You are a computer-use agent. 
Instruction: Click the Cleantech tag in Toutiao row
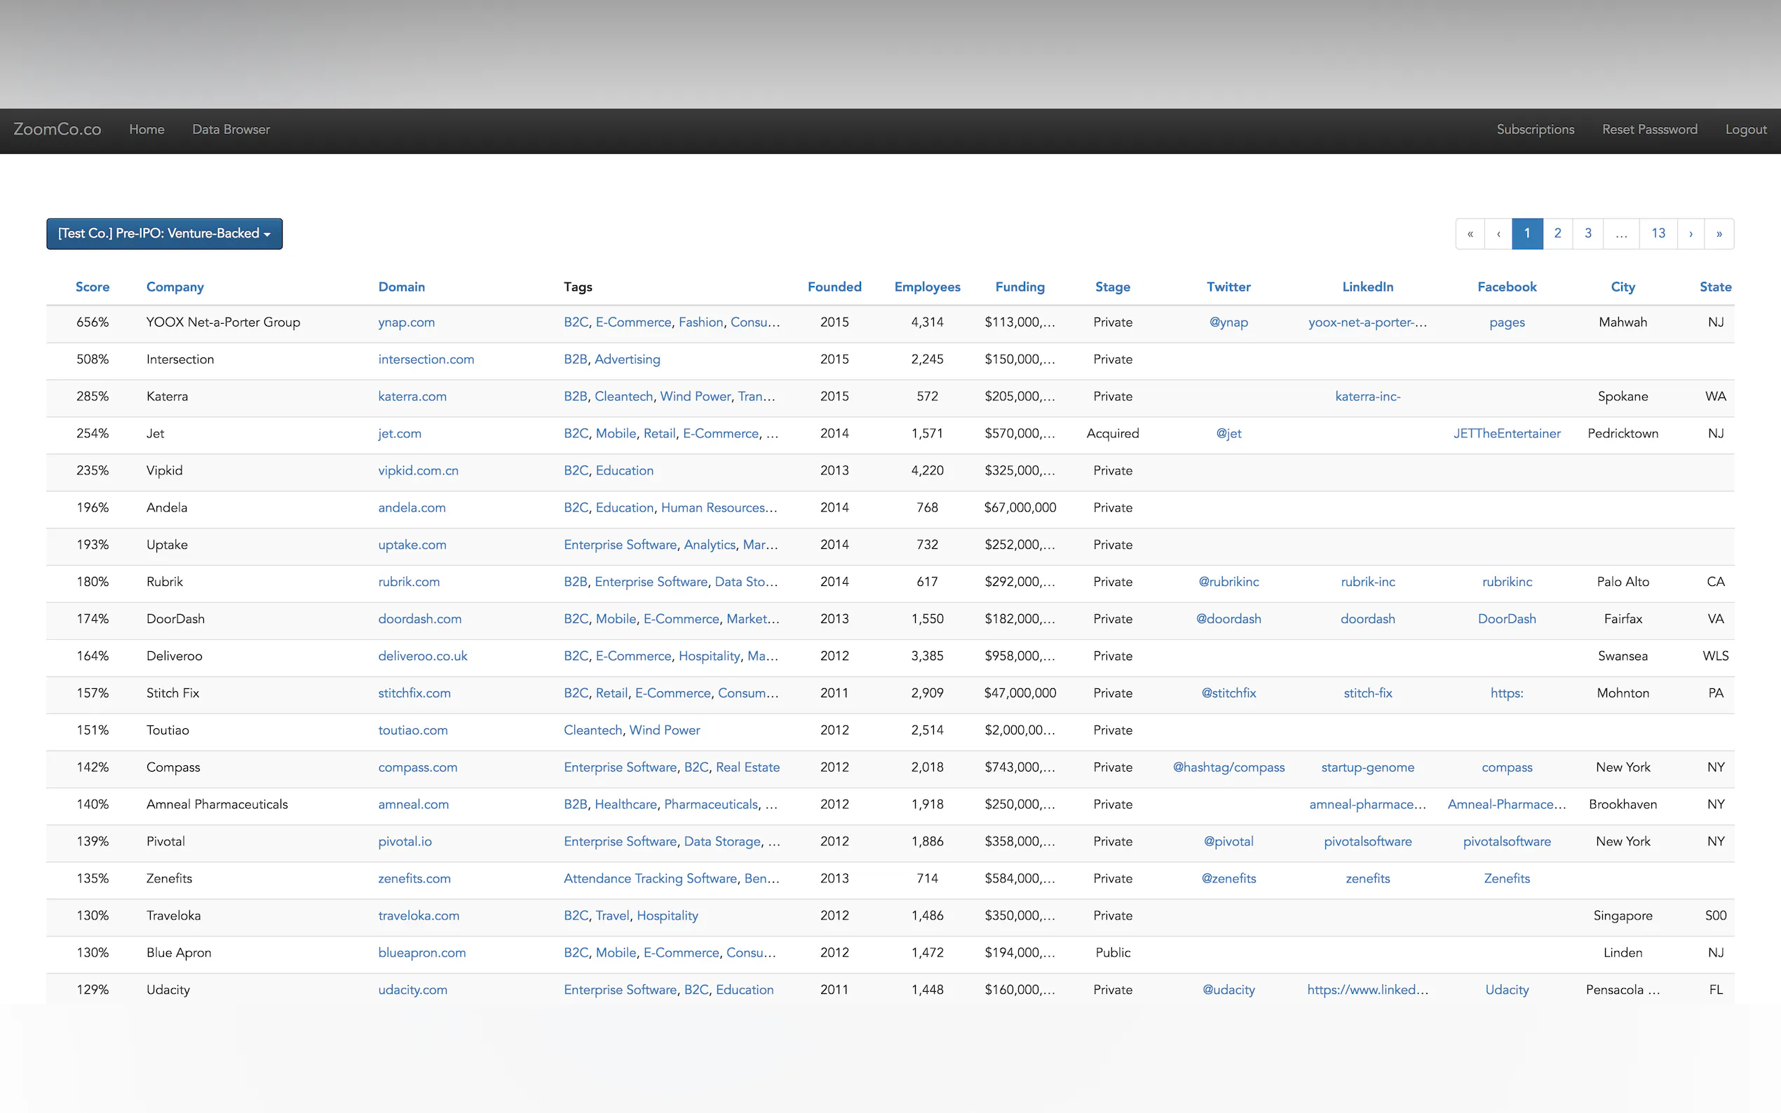point(592,730)
